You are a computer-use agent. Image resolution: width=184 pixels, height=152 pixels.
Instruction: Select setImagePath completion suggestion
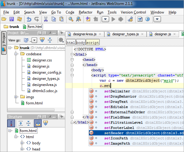point(136,143)
